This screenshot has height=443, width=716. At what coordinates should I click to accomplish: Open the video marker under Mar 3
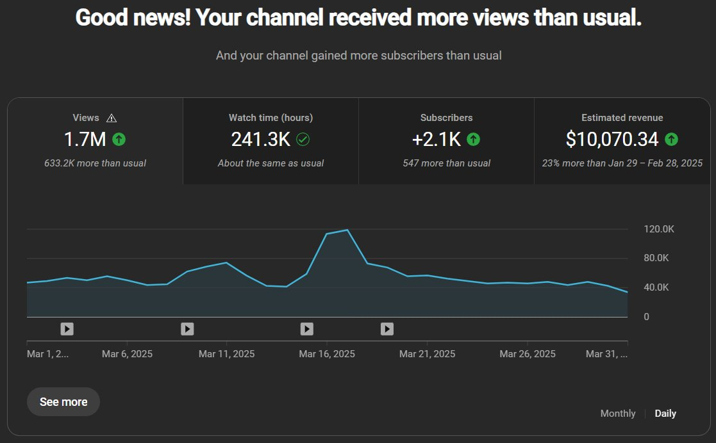click(67, 329)
